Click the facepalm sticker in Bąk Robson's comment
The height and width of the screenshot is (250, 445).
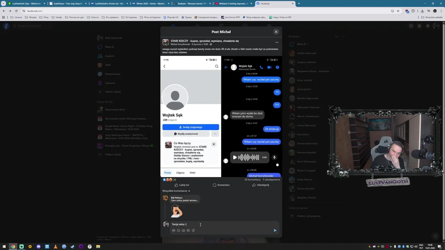click(x=176, y=211)
